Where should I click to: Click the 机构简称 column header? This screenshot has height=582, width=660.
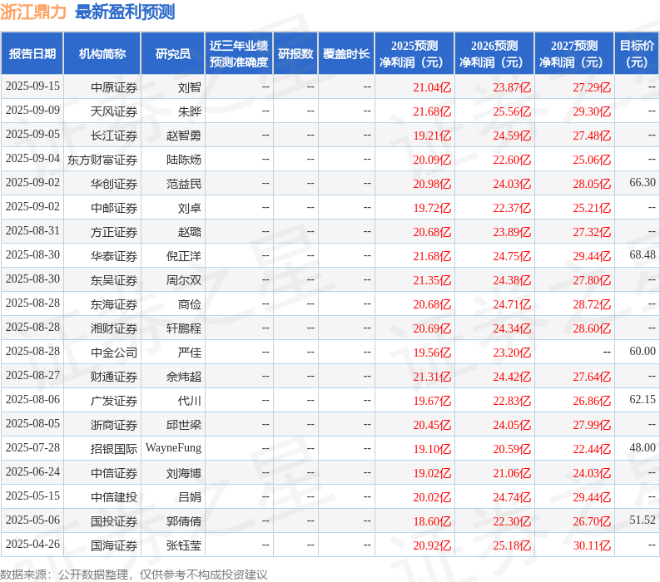(x=102, y=53)
